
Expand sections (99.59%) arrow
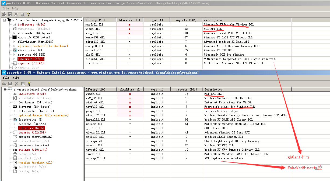point(14,55)
